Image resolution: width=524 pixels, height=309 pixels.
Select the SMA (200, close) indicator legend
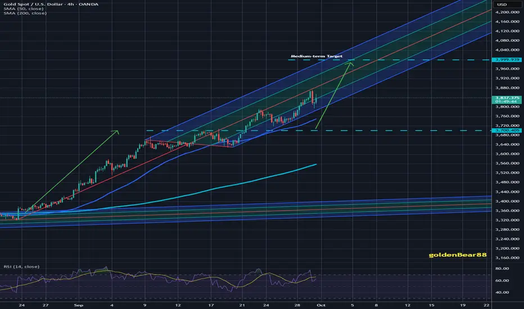pos(25,13)
